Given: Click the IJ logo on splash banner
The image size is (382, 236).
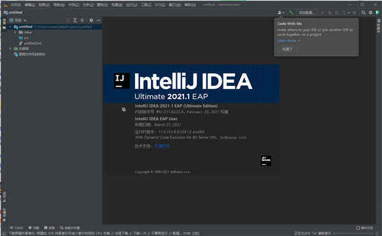Looking at the screenshot, I should 122,81.
